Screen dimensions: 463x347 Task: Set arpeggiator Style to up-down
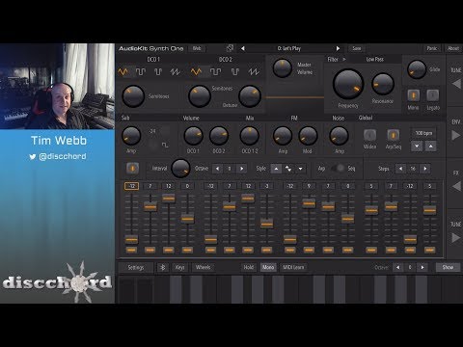click(x=288, y=169)
